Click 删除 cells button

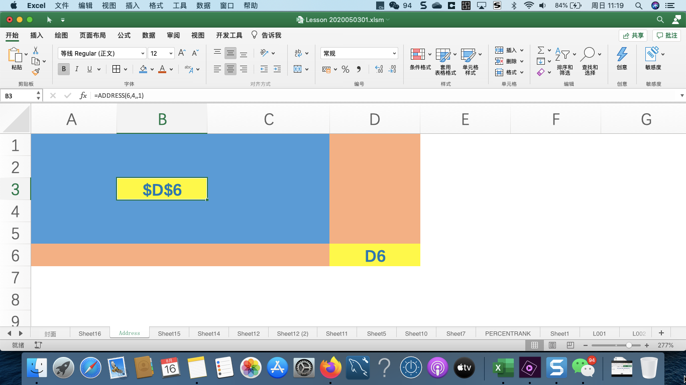509,61
